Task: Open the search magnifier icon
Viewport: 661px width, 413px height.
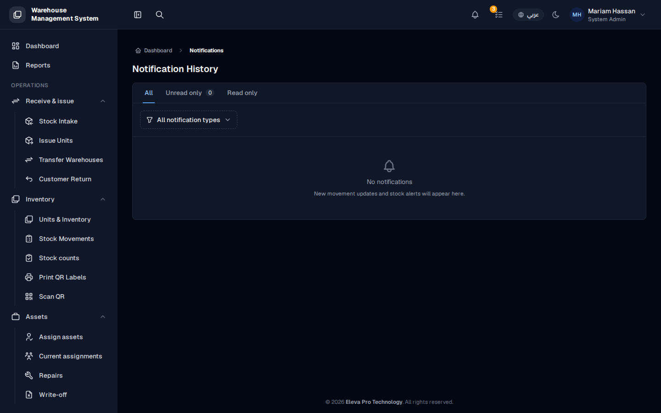Action: (160, 15)
